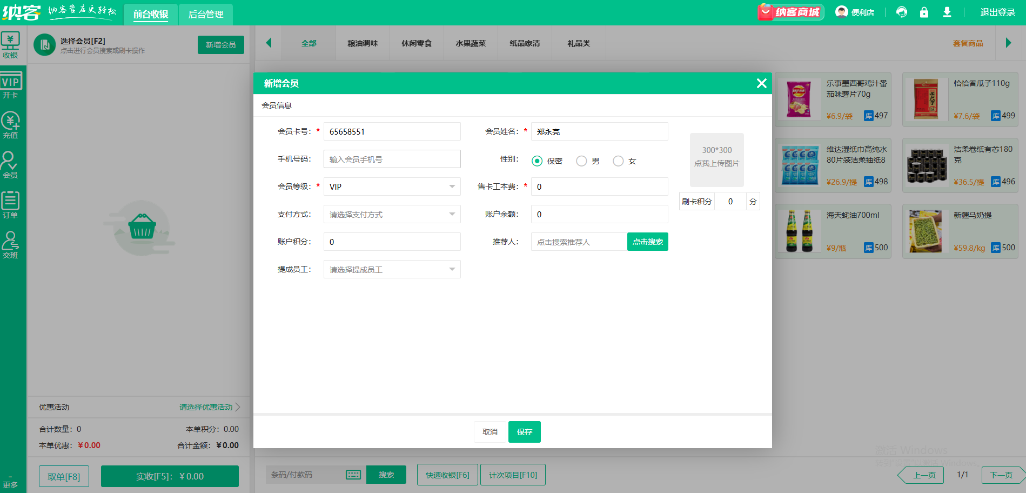Click the lock screen icon in header
The width and height of the screenshot is (1026, 493).
924,12
